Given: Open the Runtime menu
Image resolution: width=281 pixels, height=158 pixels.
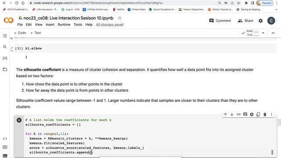Looking at the screenshot, I should pyautogui.click(x=64, y=25).
